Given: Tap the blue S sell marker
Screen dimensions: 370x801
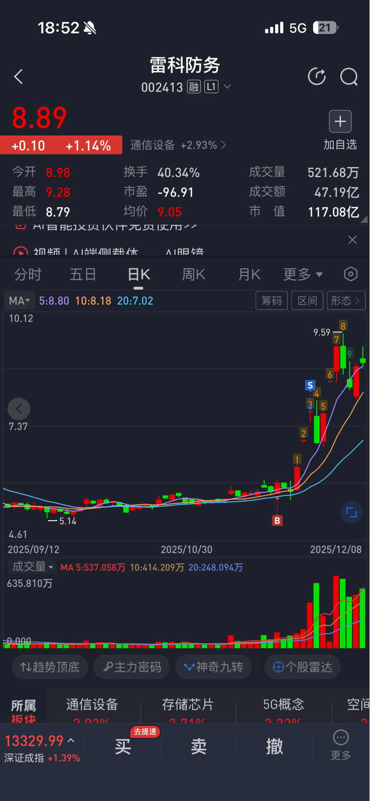Looking at the screenshot, I should (x=310, y=385).
